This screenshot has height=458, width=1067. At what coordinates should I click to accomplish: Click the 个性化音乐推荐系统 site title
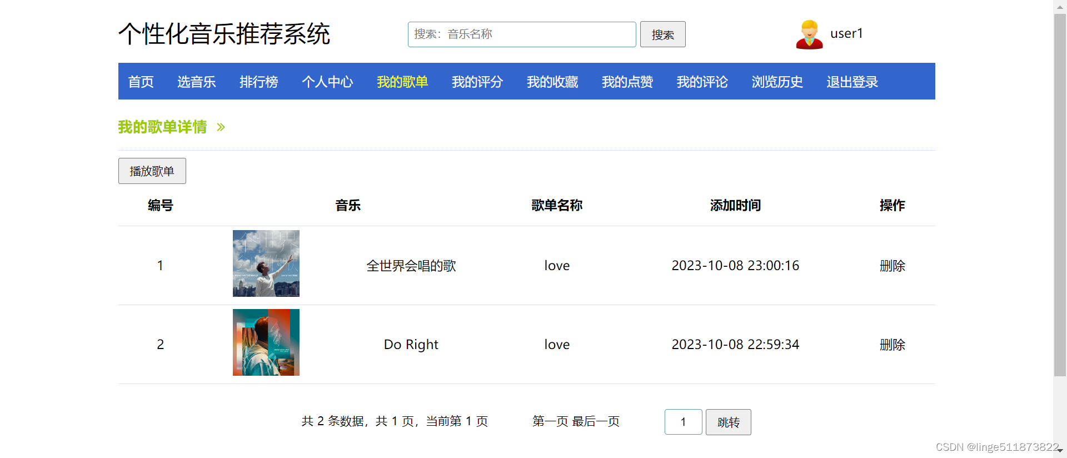tap(225, 34)
